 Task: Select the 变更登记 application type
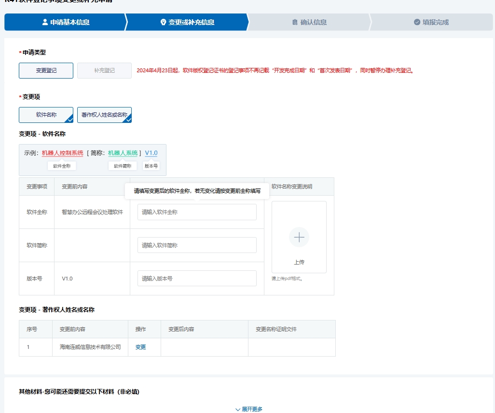[46, 70]
